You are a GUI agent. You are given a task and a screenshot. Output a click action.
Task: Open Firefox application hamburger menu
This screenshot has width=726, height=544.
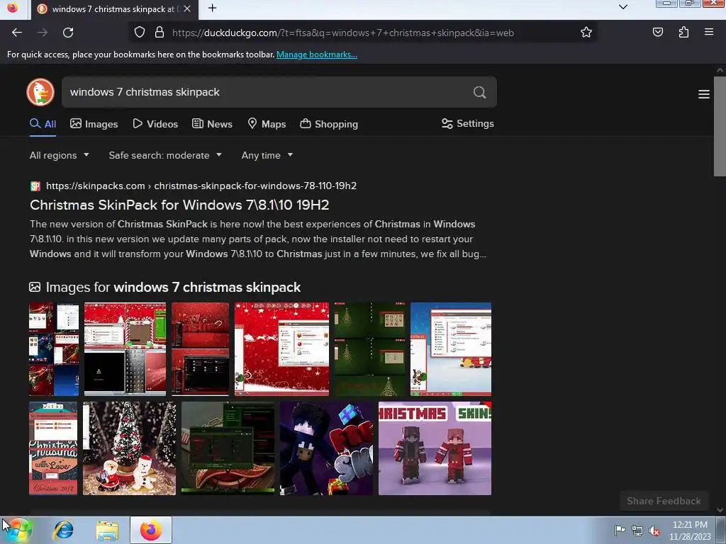point(708,33)
